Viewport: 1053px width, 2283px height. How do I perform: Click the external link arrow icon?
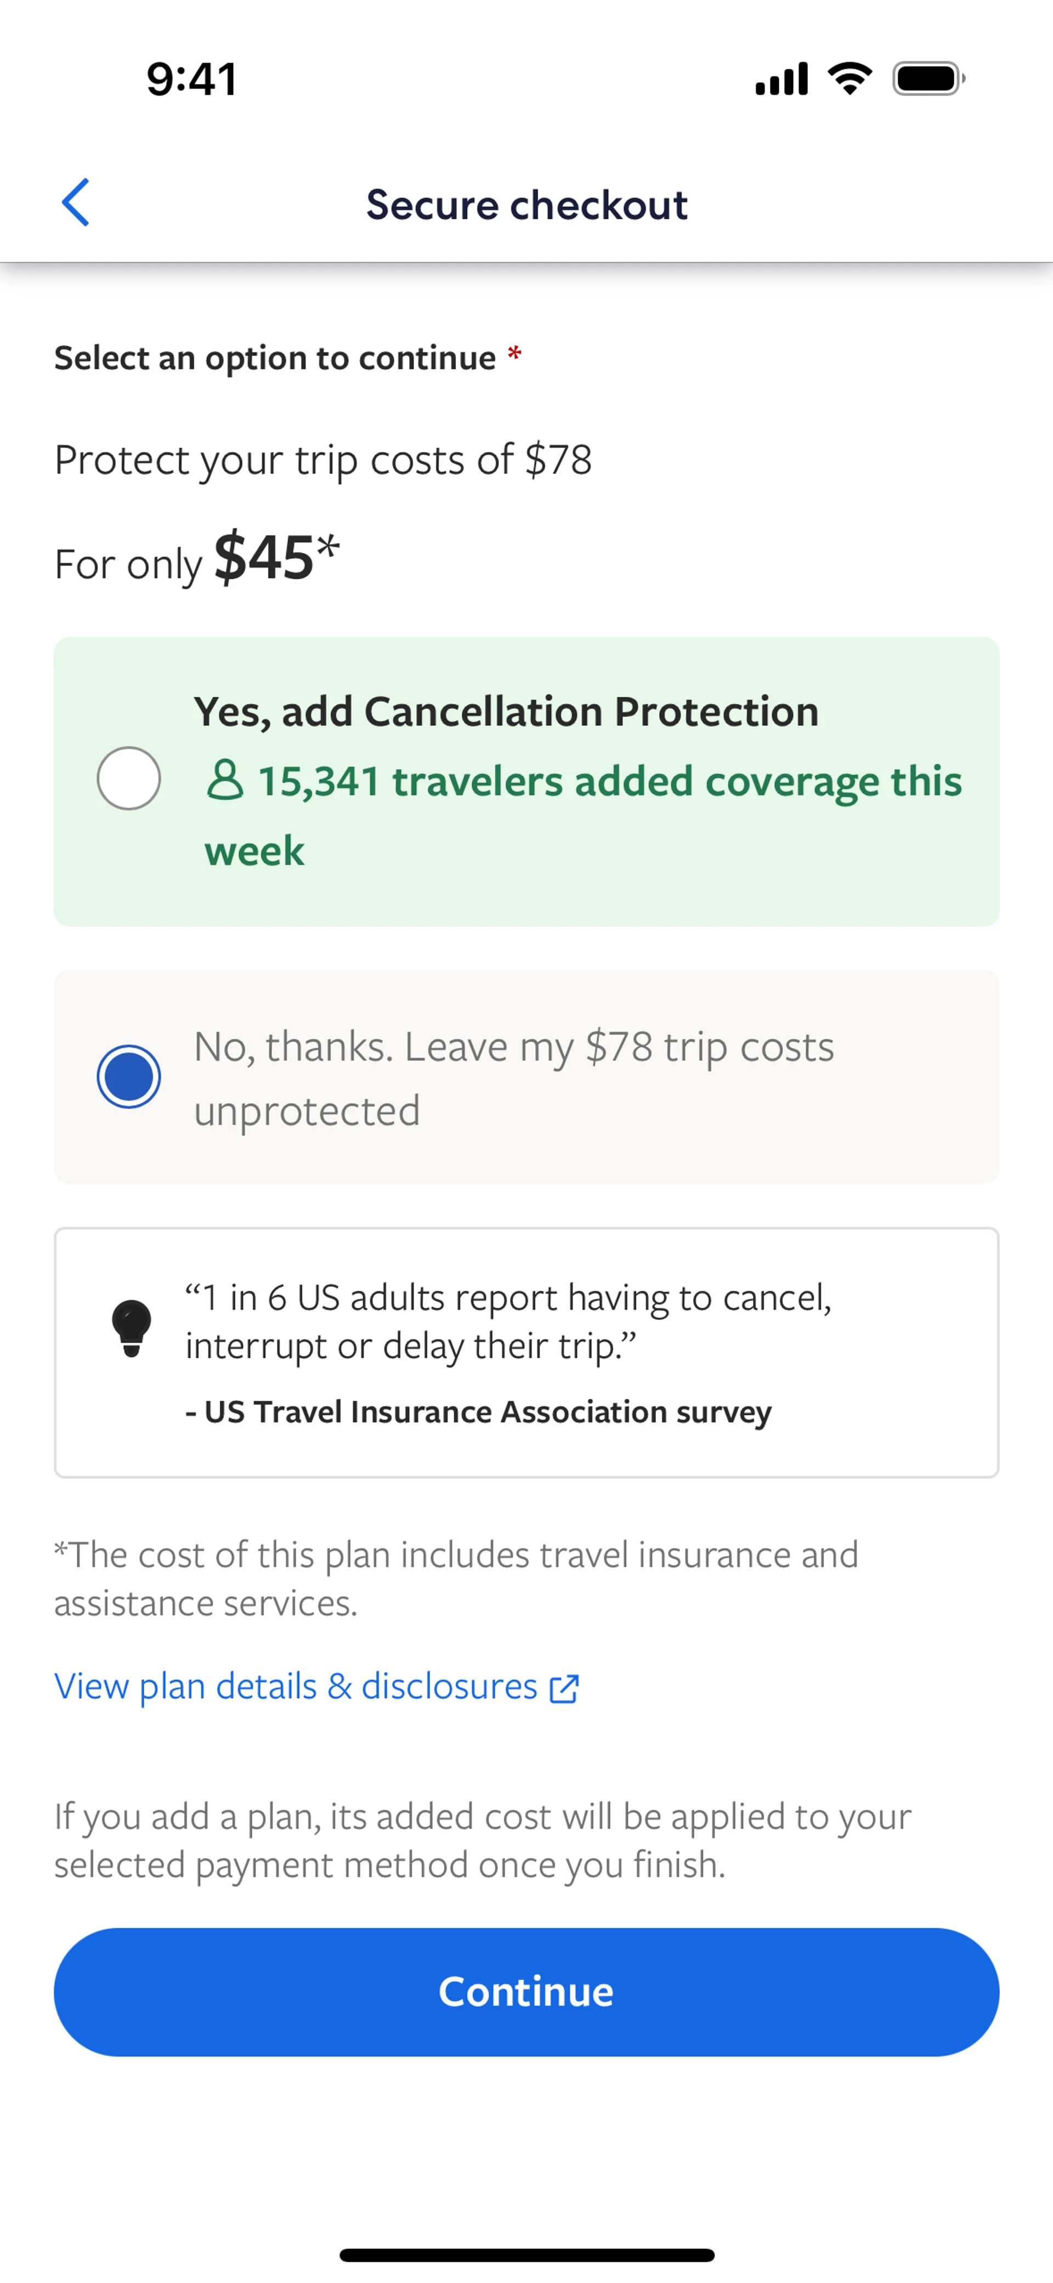(564, 1688)
